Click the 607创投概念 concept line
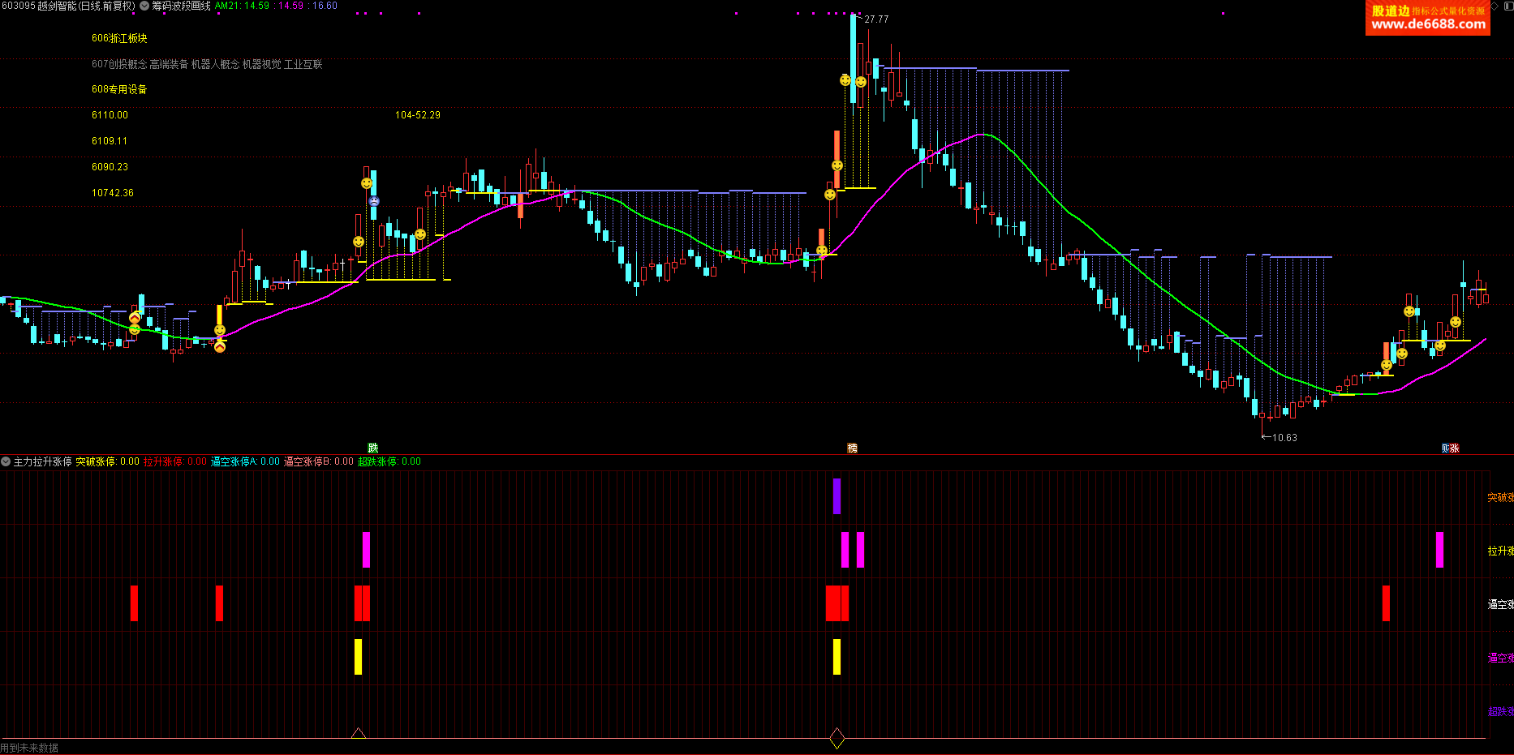This screenshot has height=755, width=1514. tap(207, 64)
